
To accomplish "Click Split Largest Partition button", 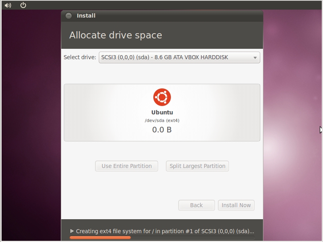I will [197, 166].
